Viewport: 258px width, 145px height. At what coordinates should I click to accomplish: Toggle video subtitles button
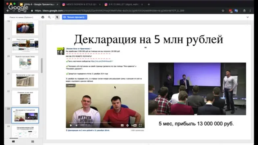point(122,125)
